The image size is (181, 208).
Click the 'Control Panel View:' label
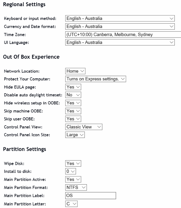[x=23, y=127]
